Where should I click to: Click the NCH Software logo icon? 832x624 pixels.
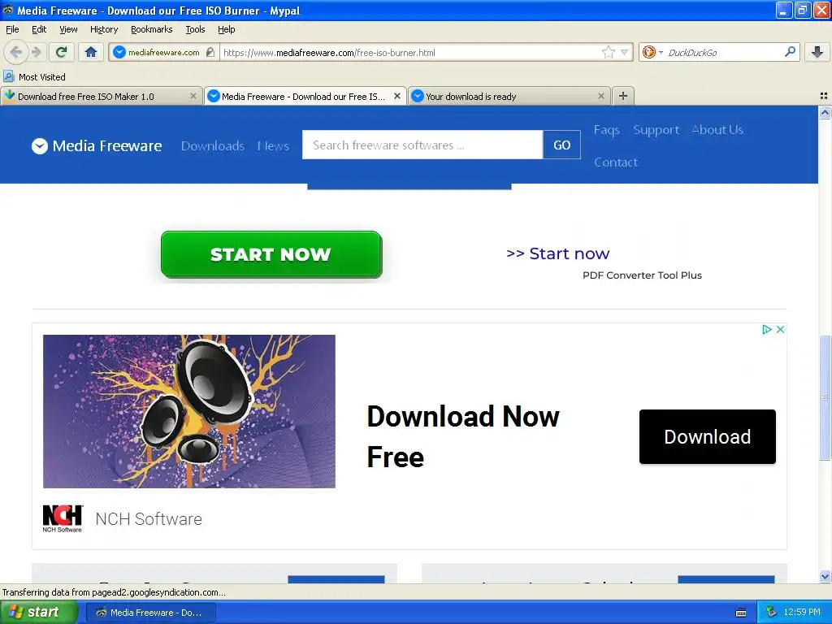click(63, 518)
